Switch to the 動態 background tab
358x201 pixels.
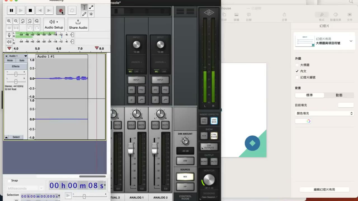pyautogui.click(x=339, y=95)
